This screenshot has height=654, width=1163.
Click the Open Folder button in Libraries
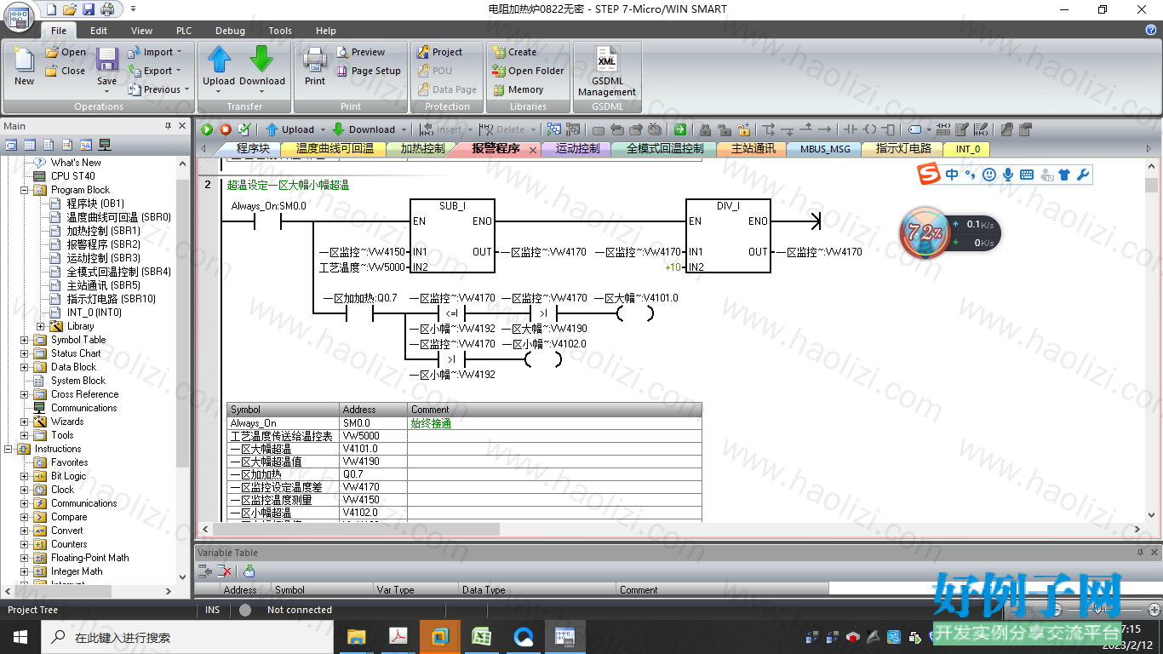click(528, 71)
